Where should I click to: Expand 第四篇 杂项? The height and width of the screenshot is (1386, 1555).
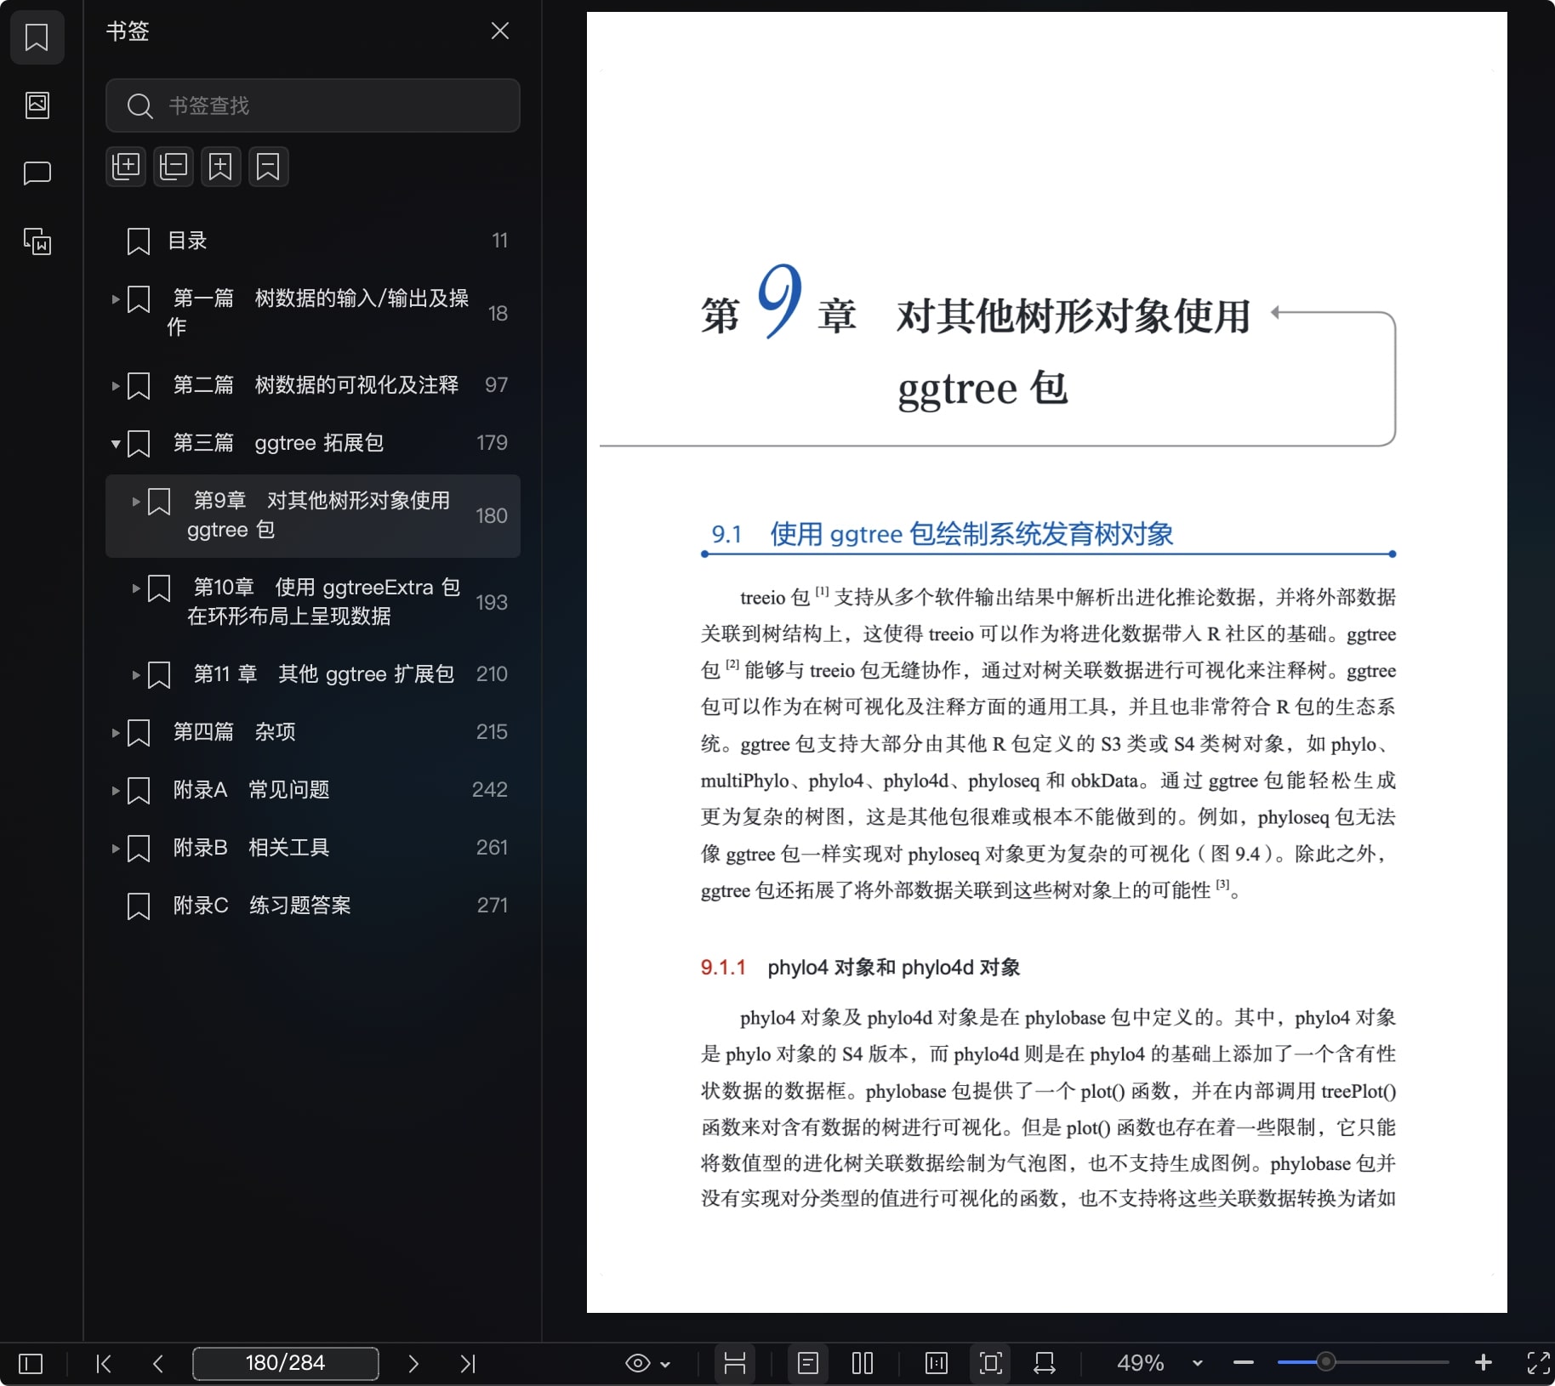(116, 732)
